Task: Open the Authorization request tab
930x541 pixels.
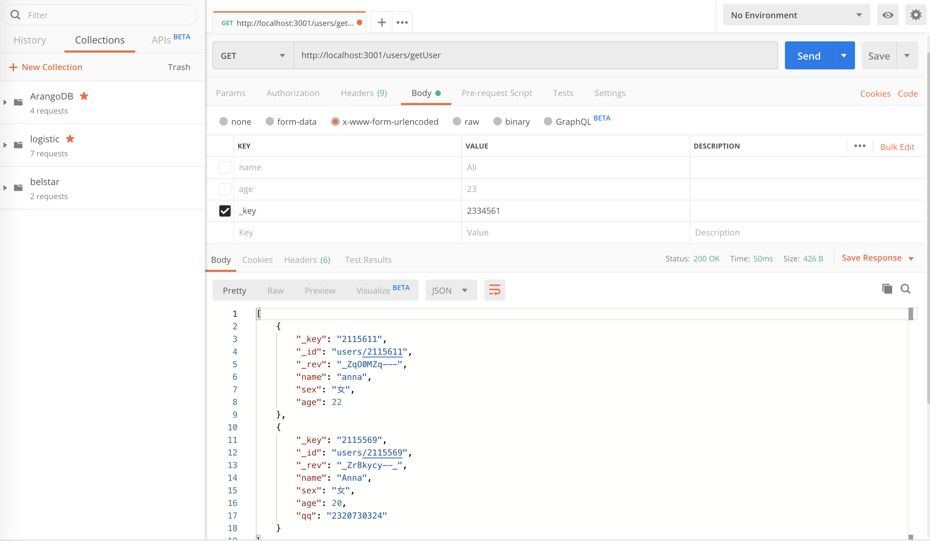Action: tap(293, 93)
